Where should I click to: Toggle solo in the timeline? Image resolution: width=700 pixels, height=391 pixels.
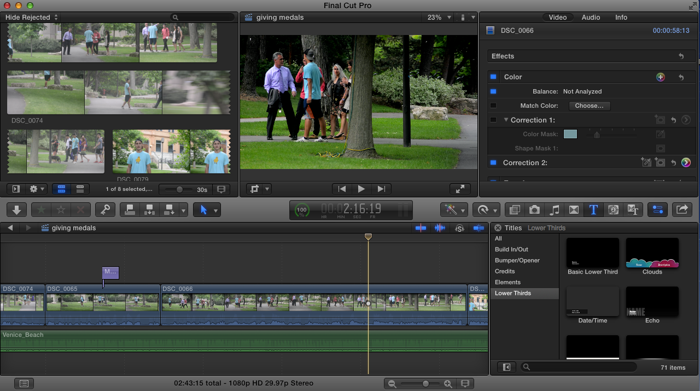click(460, 228)
